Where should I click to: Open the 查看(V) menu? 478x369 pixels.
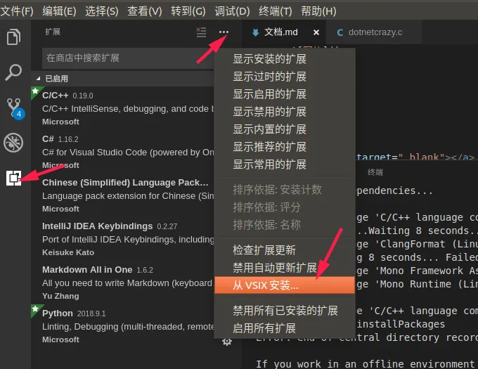point(145,11)
